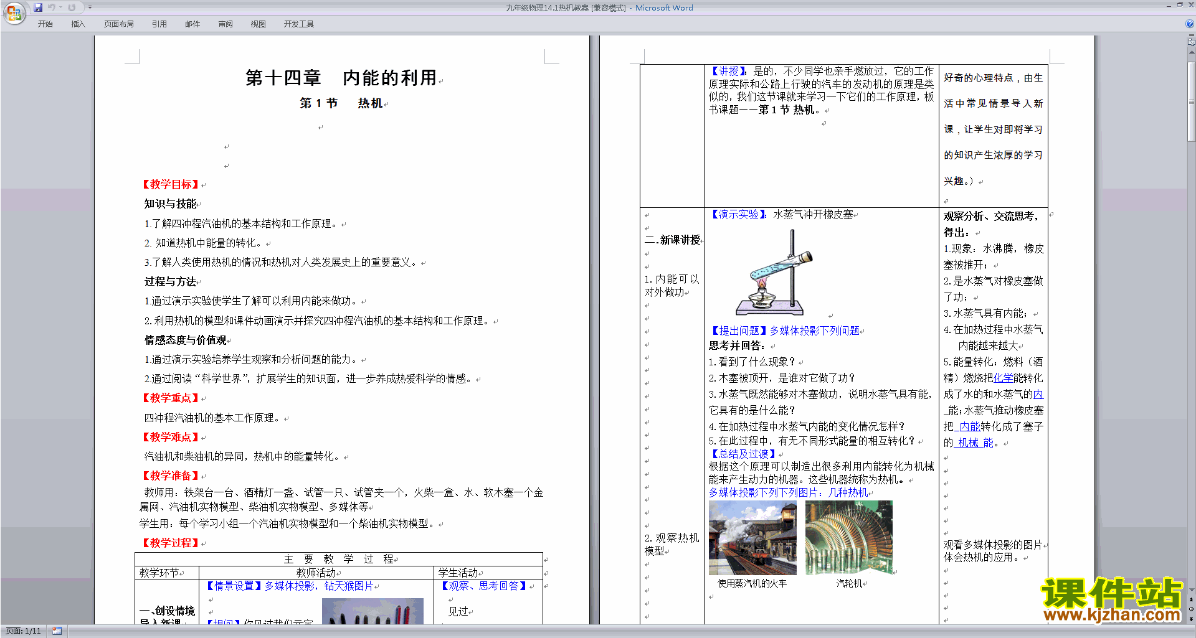Toggle the ruler using the scrollbar-top icon
Image resolution: width=1196 pixels, height=638 pixels.
click(1192, 42)
